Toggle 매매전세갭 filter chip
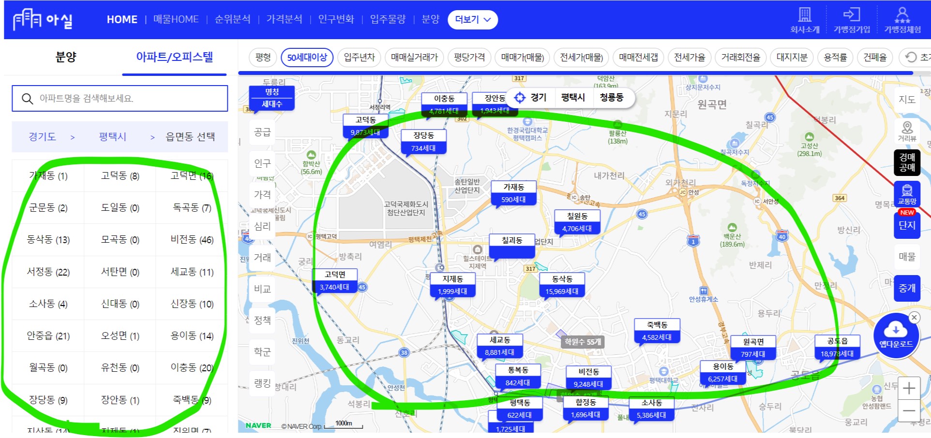This screenshot has width=931, height=438. click(638, 58)
